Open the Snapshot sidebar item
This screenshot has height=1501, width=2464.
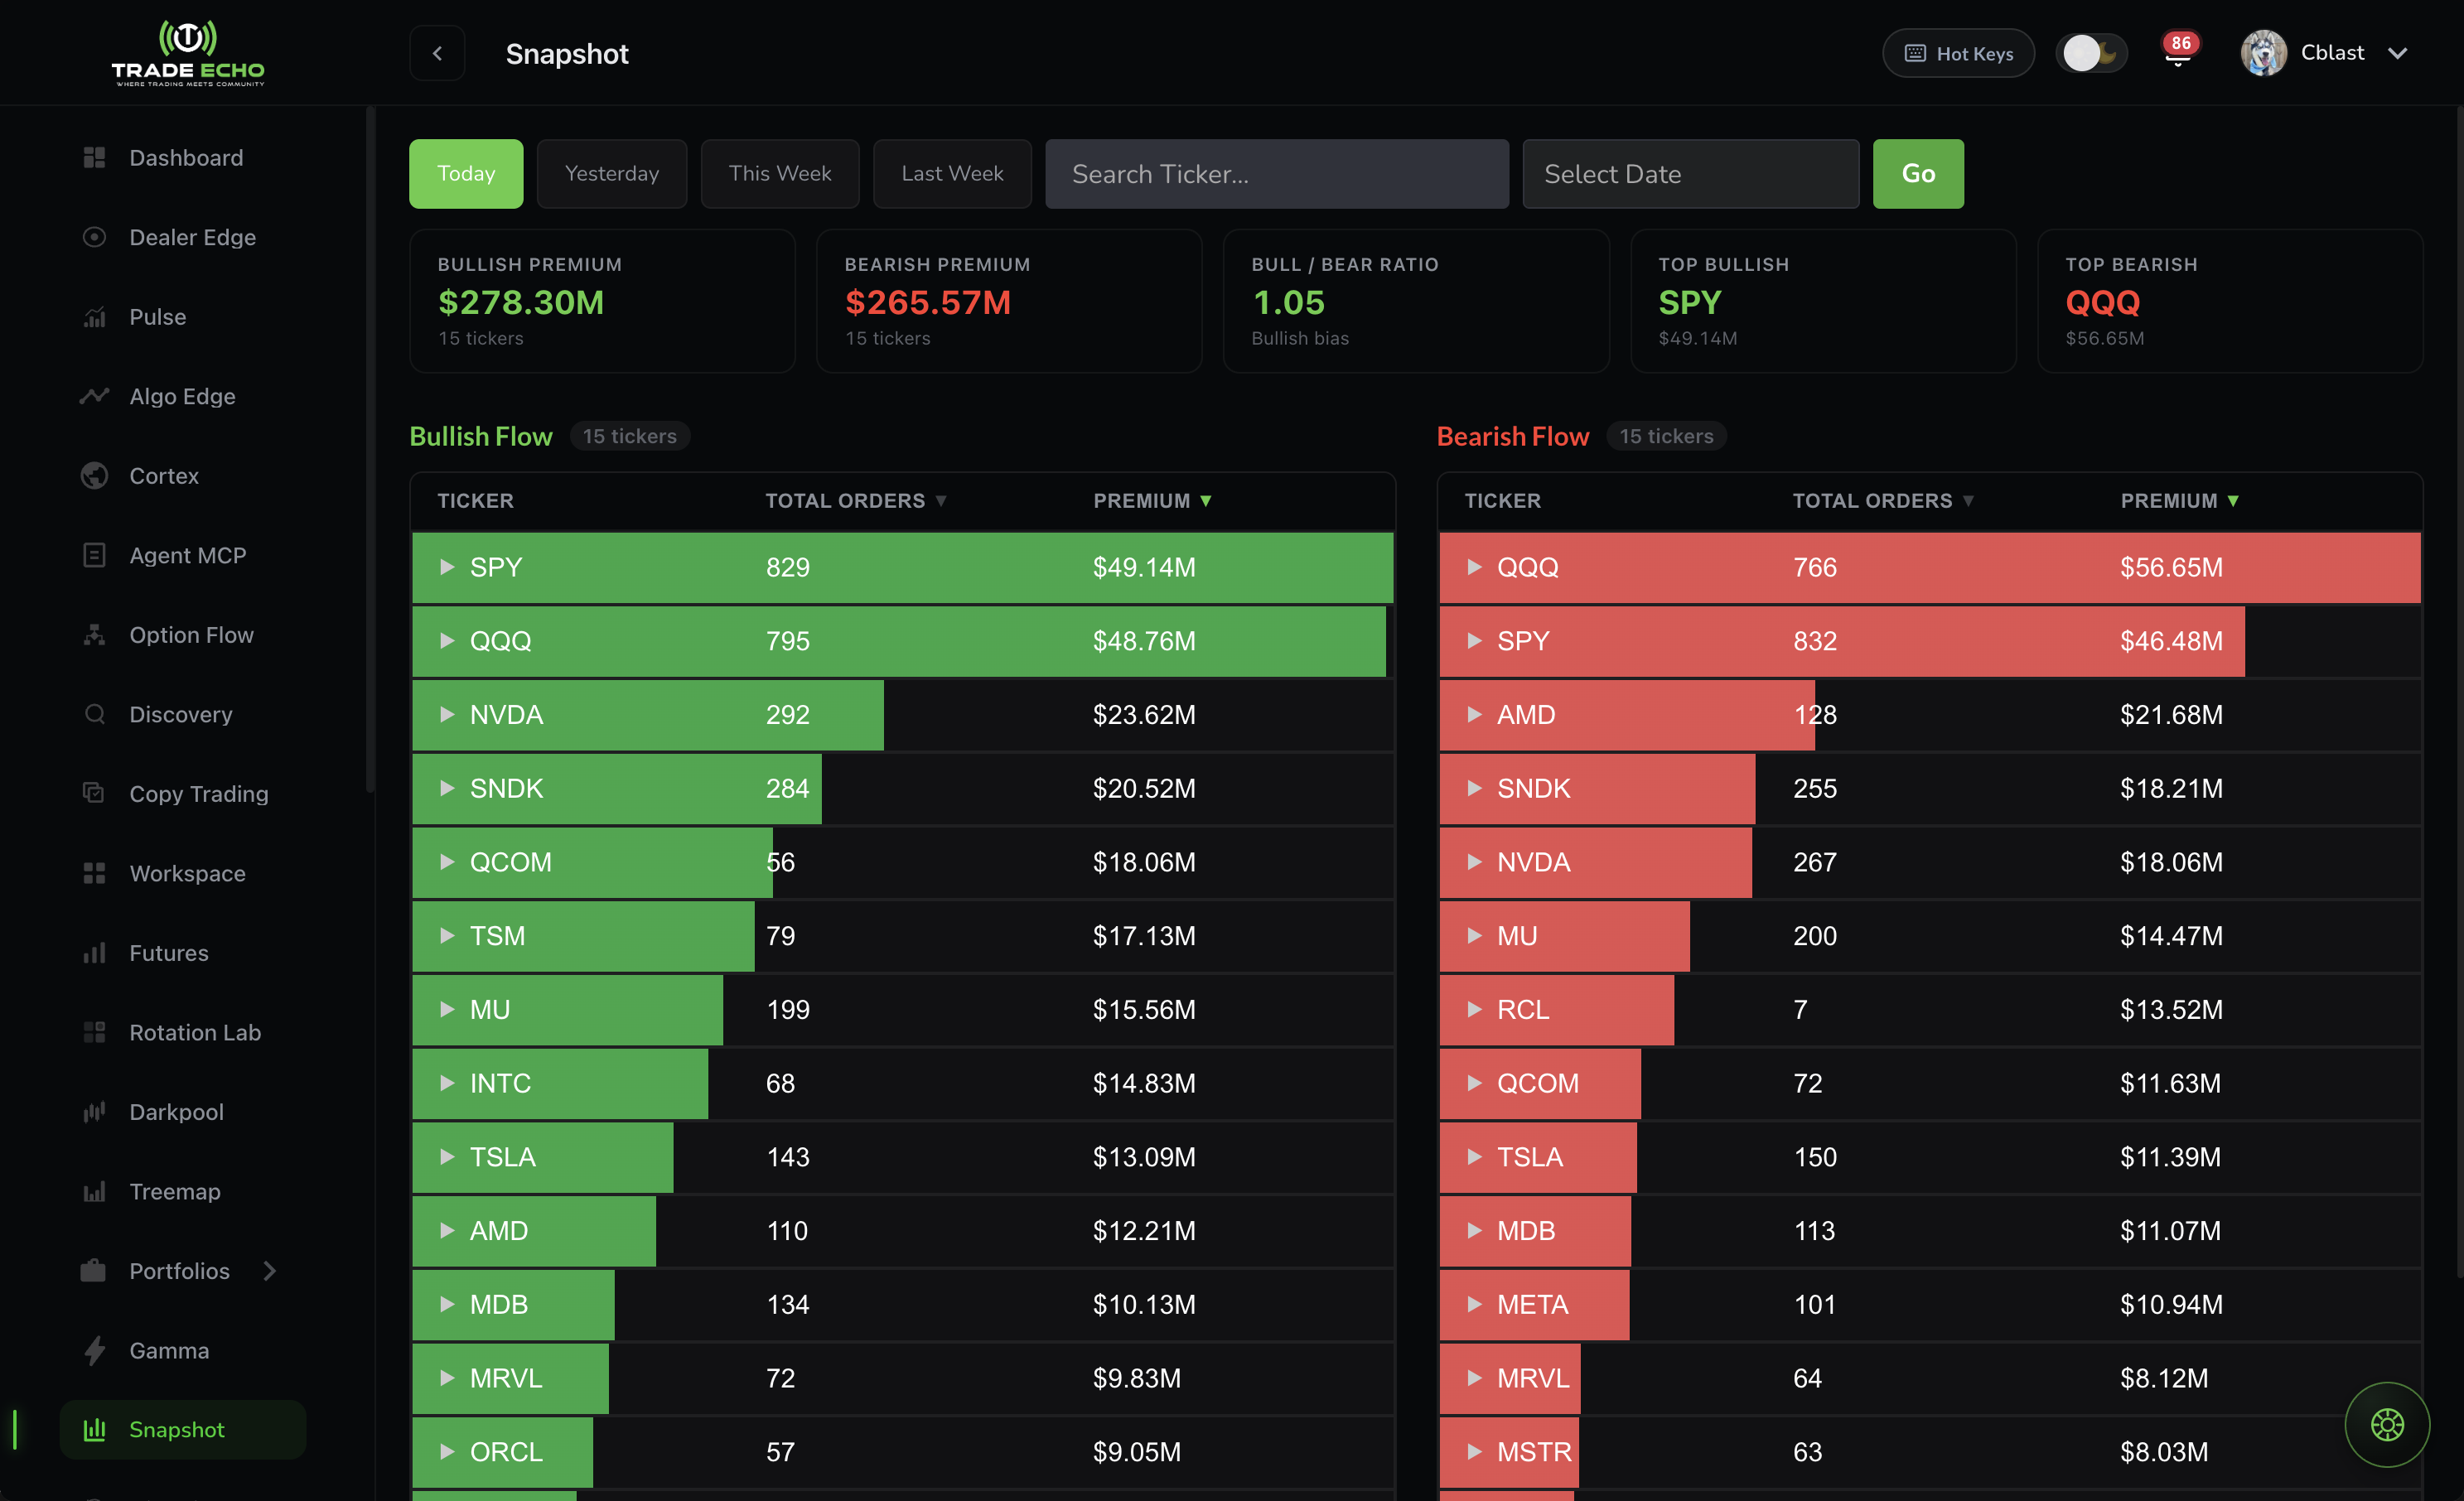tap(183, 1430)
